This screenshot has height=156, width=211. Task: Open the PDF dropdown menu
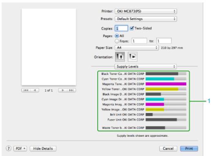click(20, 149)
